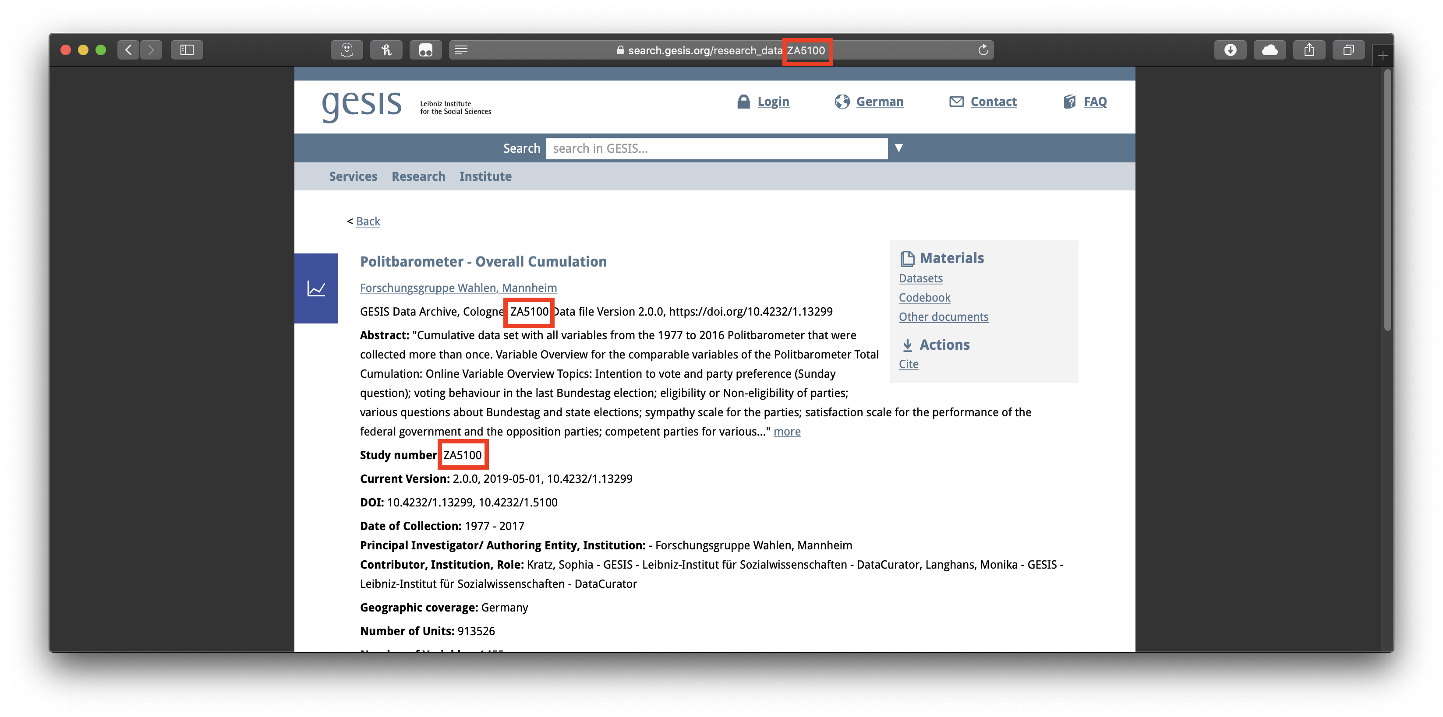Switch language via German link
Screen dimensions: 1443x717
pos(880,101)
